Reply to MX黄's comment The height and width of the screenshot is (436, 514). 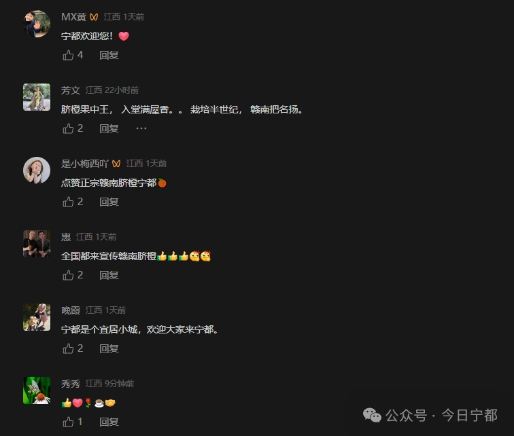coord(109,55)
